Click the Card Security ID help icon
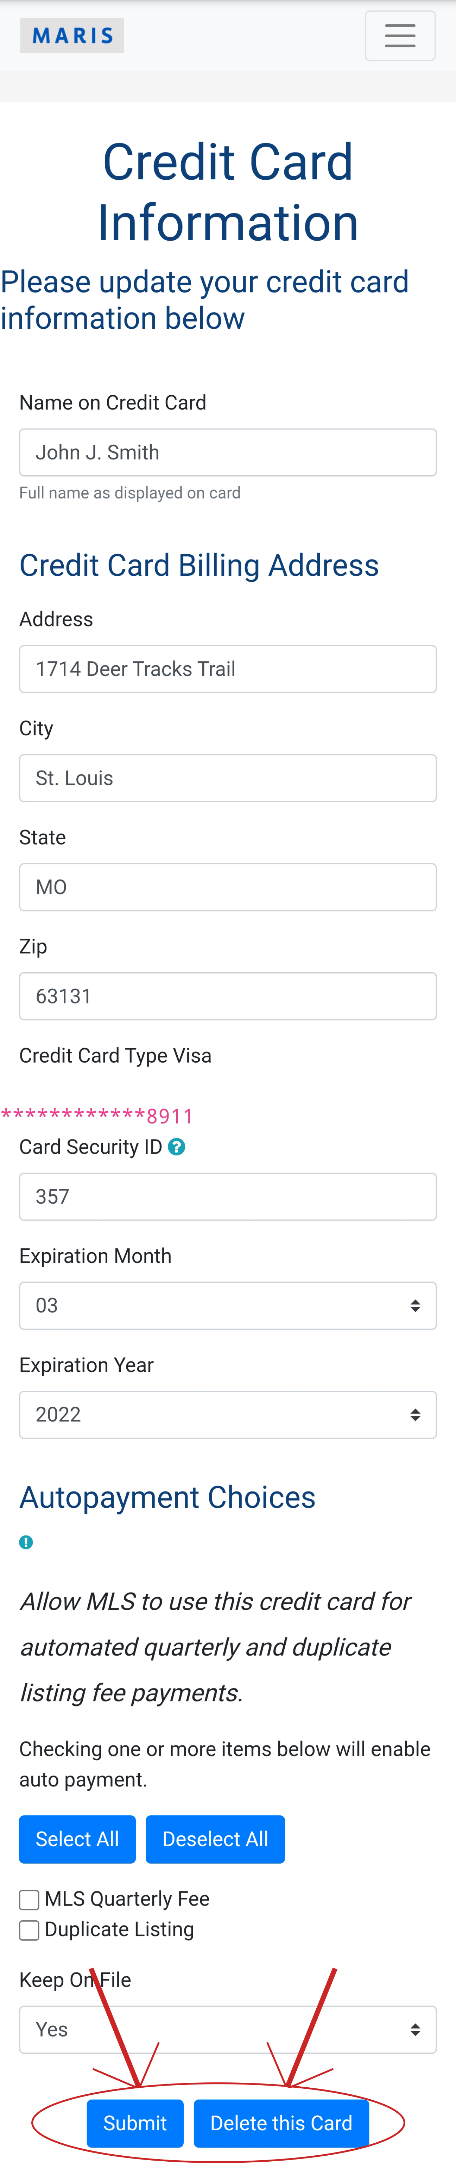The image size is (456, 2174). [x=176, y=1147]
